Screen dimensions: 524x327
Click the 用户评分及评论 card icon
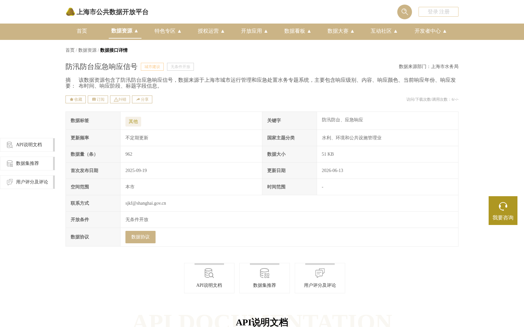[x=320, y=273]
